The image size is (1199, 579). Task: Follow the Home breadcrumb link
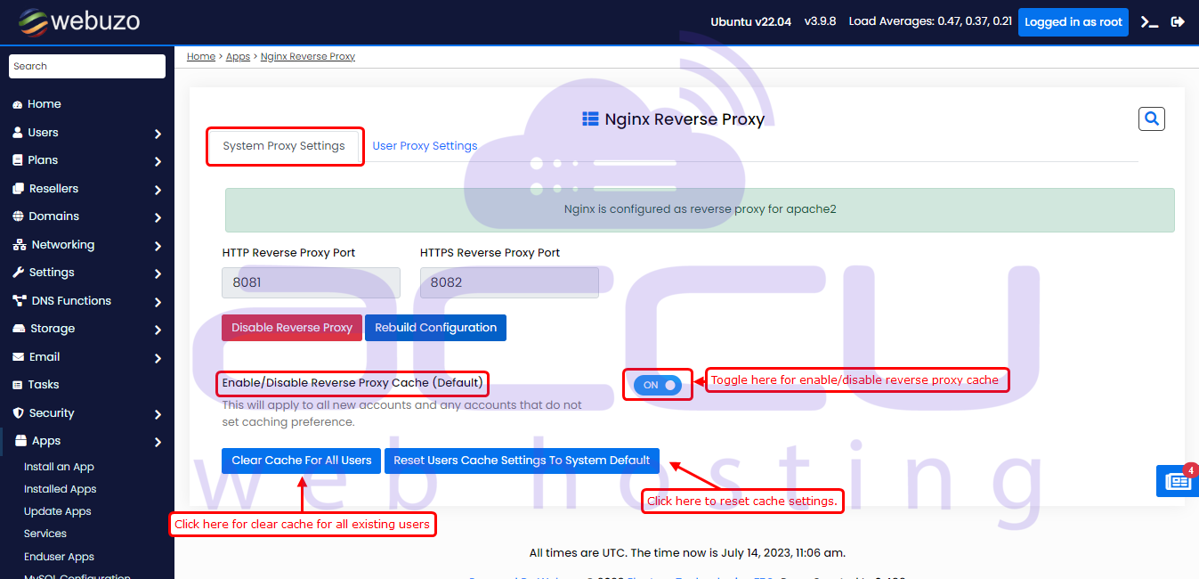click(201, 56)
